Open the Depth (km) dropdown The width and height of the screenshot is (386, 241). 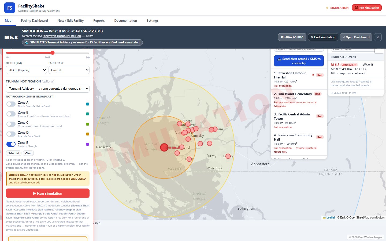click(26, 70)
